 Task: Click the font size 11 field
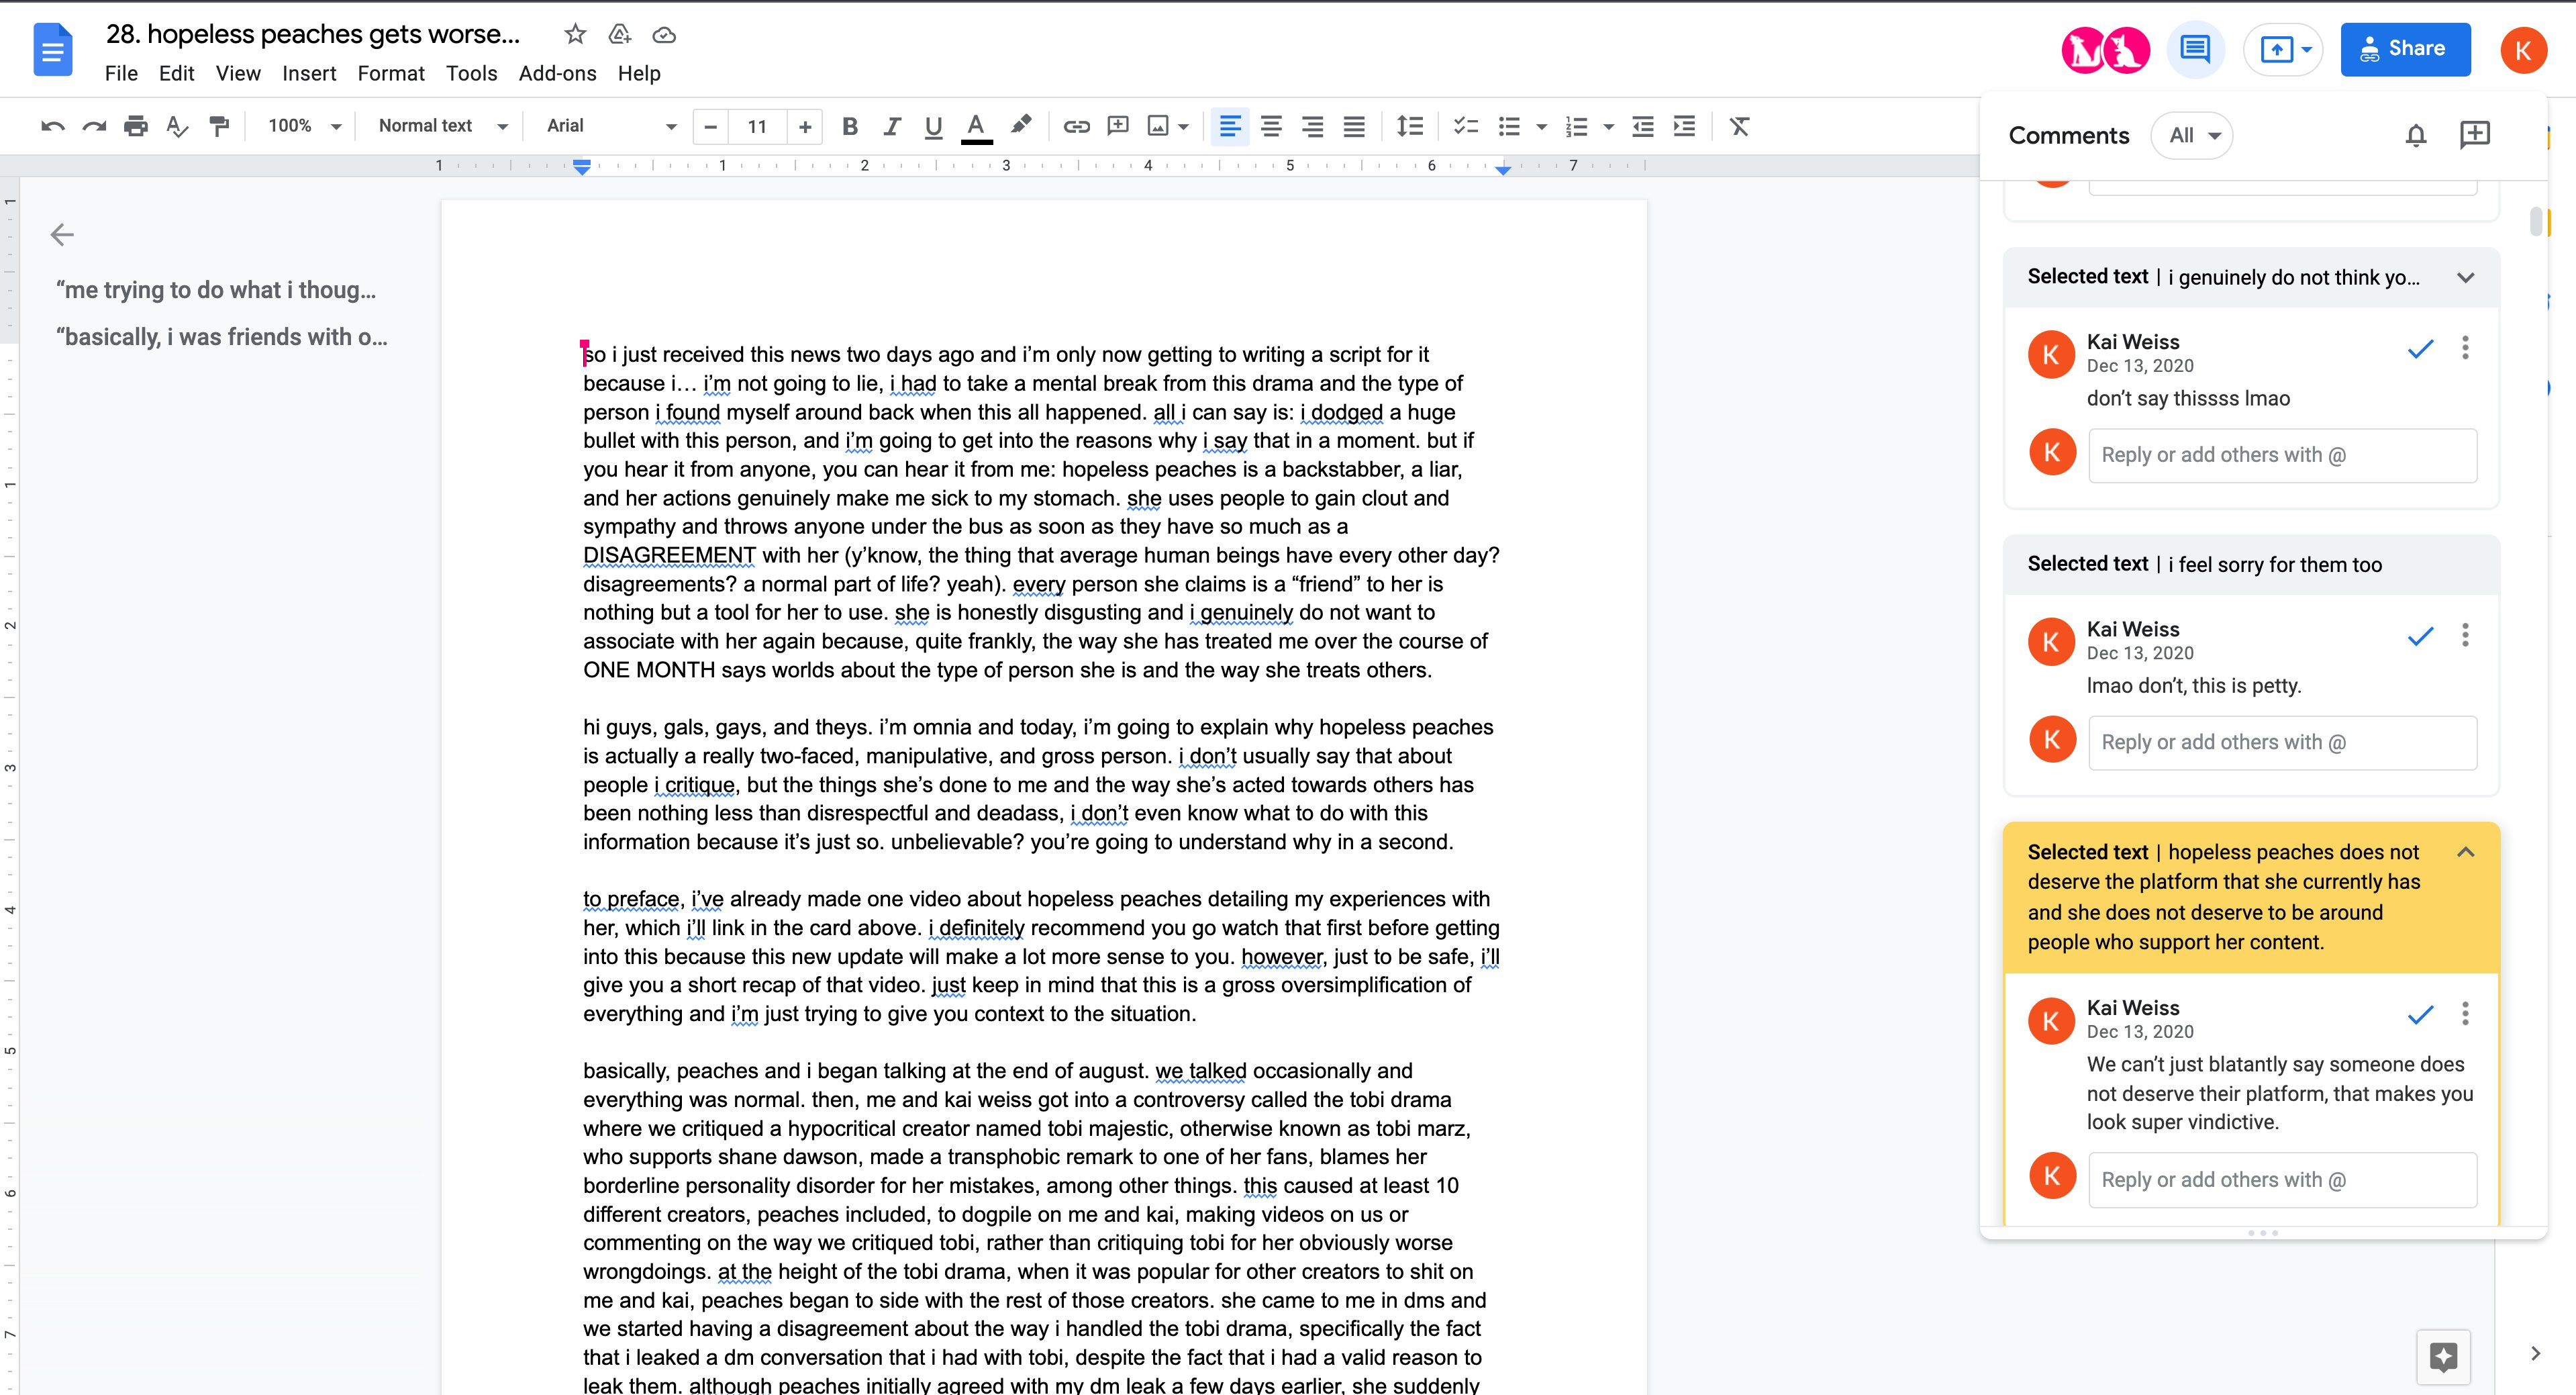[x=757, y=127]
